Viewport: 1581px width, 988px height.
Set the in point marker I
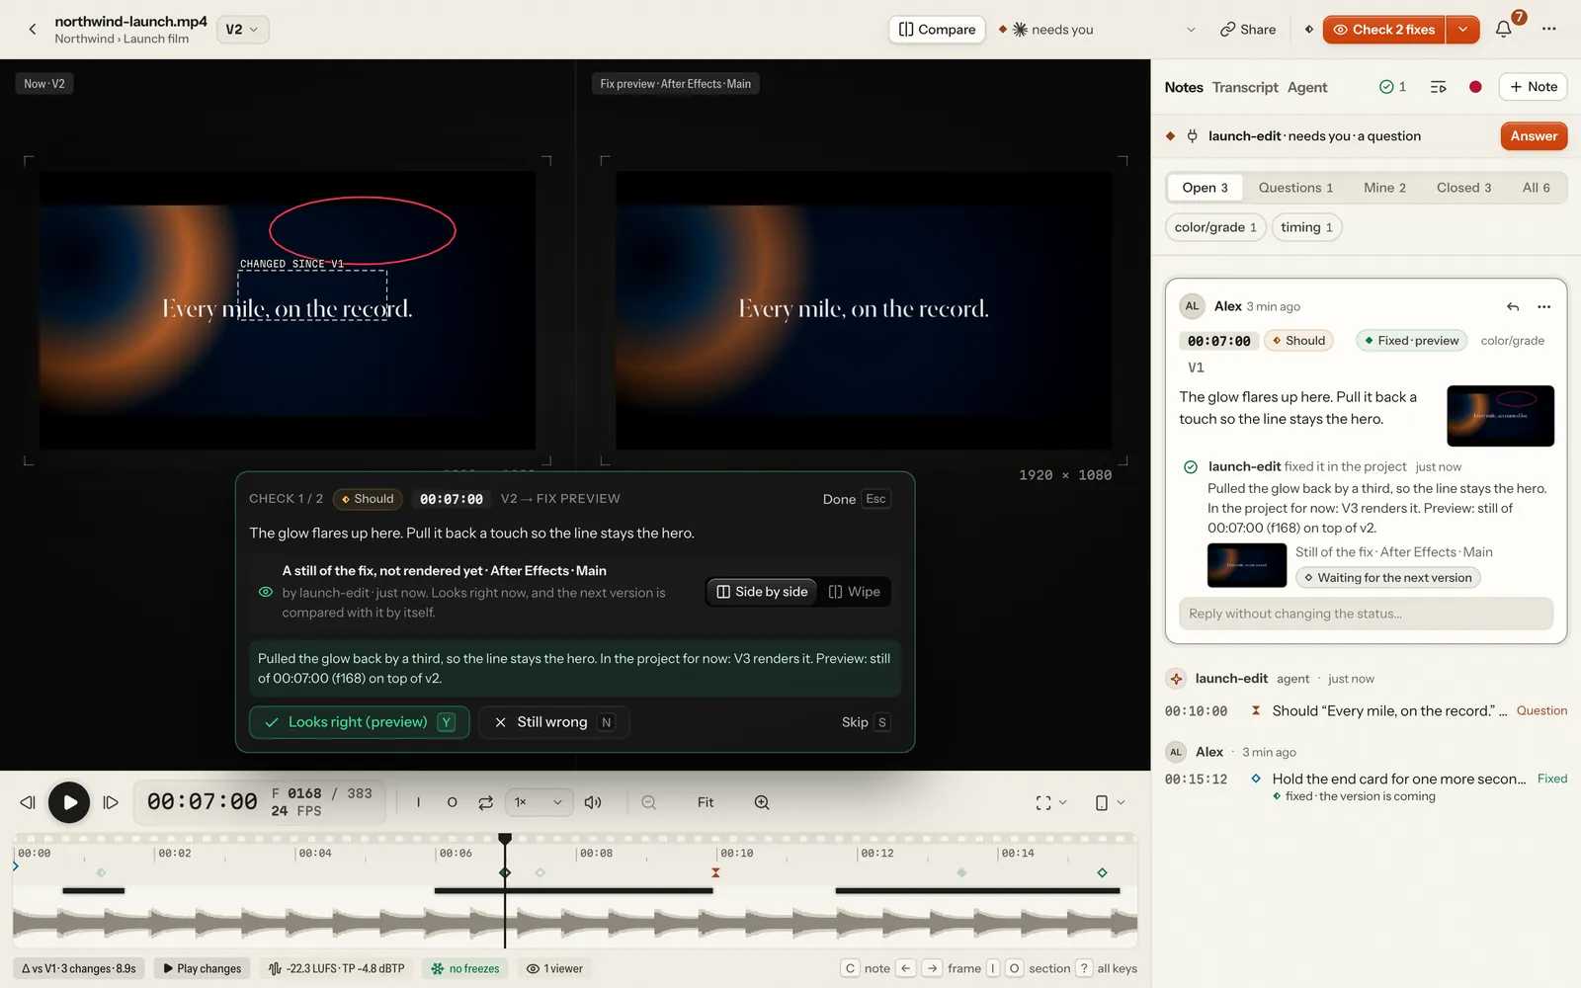[418, 802]
